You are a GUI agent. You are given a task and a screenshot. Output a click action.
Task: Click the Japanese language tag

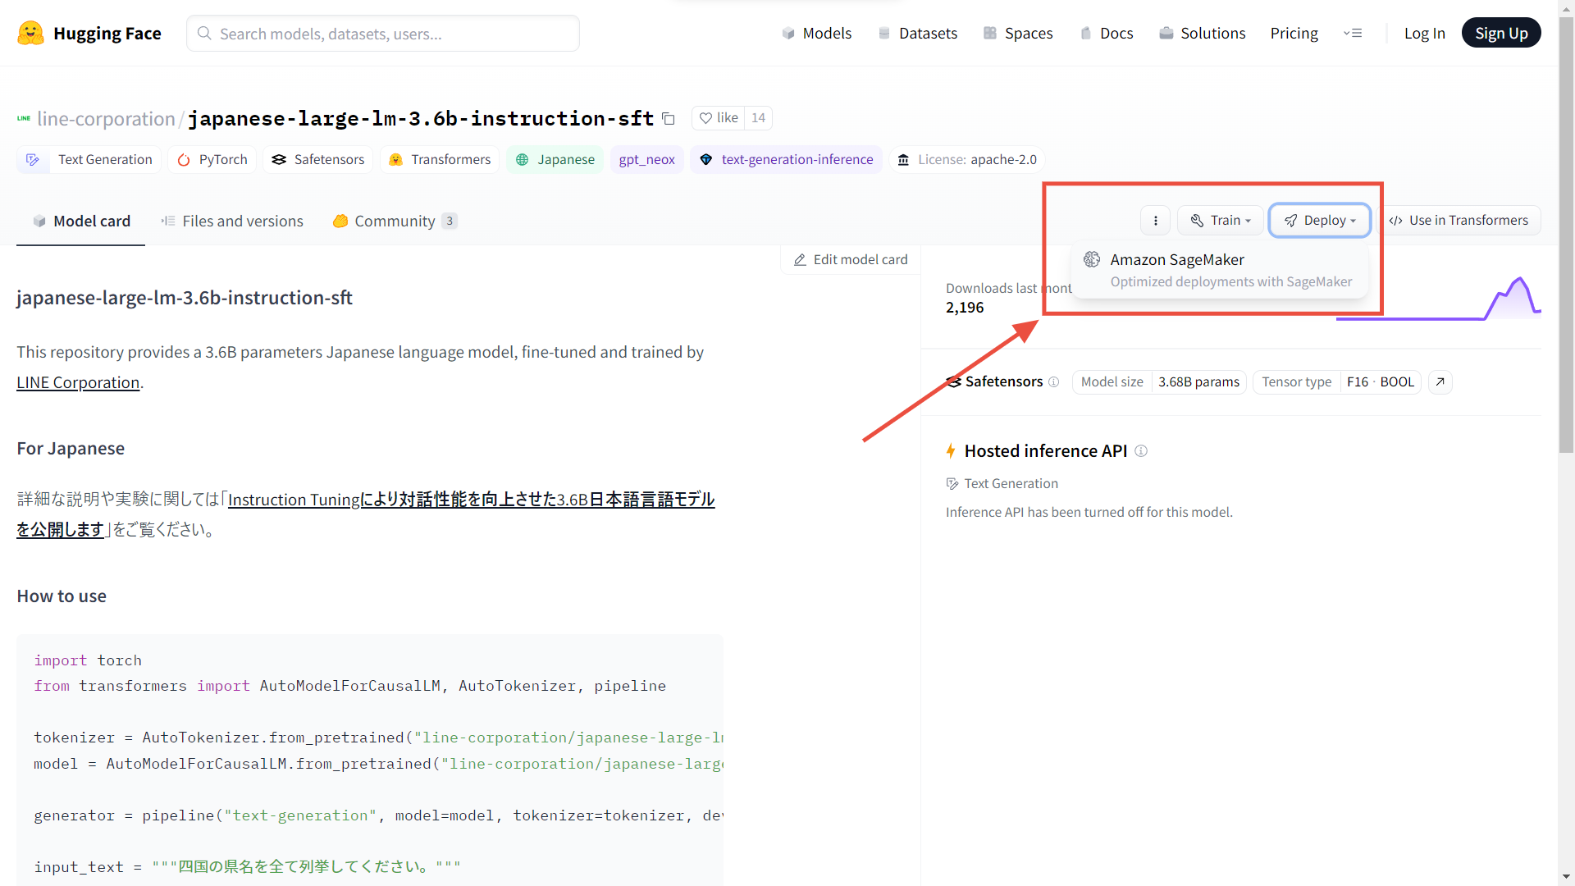click(x=555, y=160)
